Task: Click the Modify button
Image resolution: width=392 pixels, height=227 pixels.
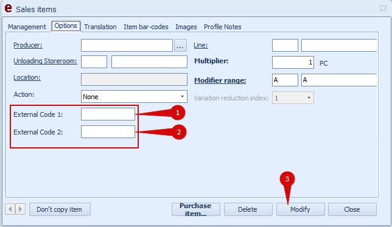Action: click(300, 209)
